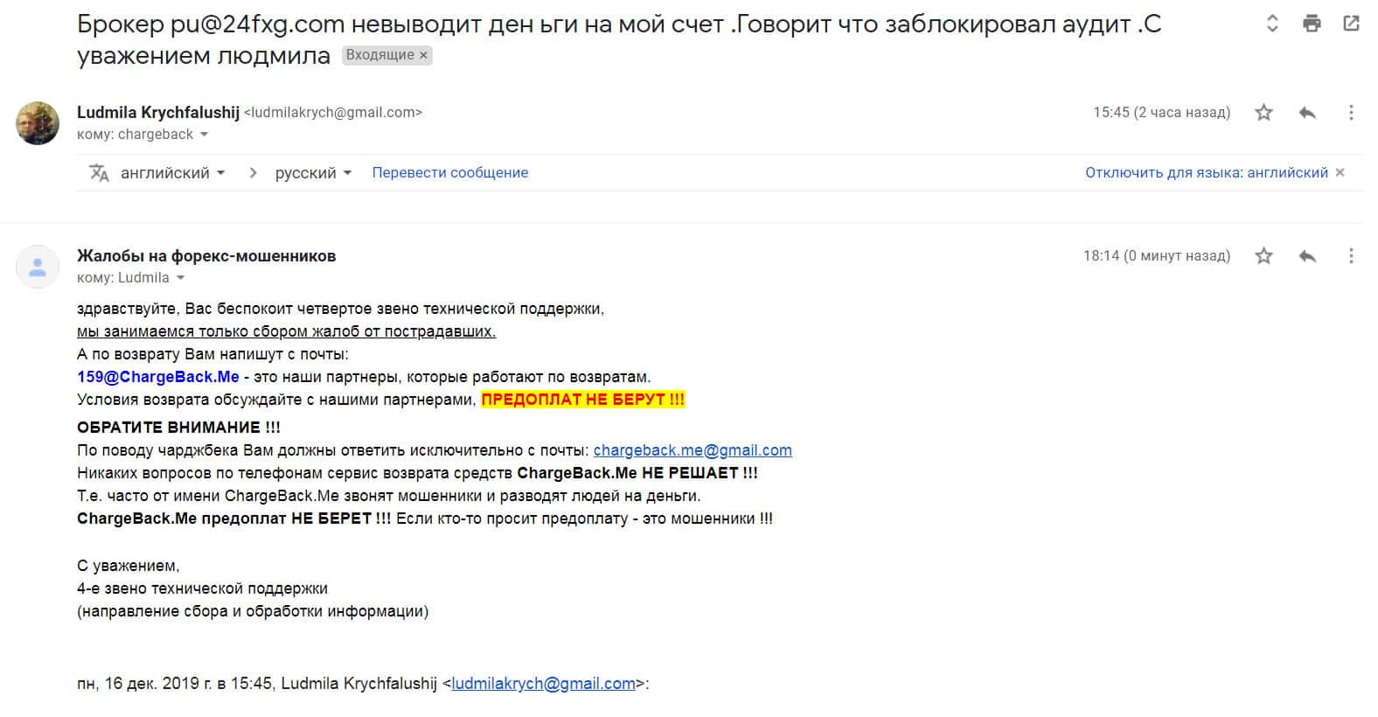The height and width of the screenshot is (717, 1378).
Task: Open the chargeback.me@gmail.com email link
Action: tap(692, 450)
